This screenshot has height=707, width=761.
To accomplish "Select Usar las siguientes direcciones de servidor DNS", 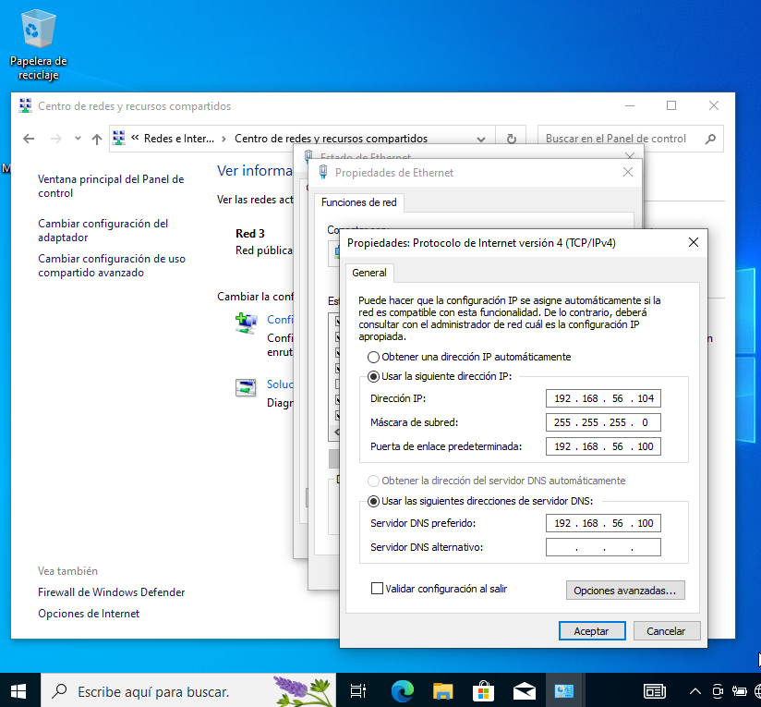I will [373, 501].
